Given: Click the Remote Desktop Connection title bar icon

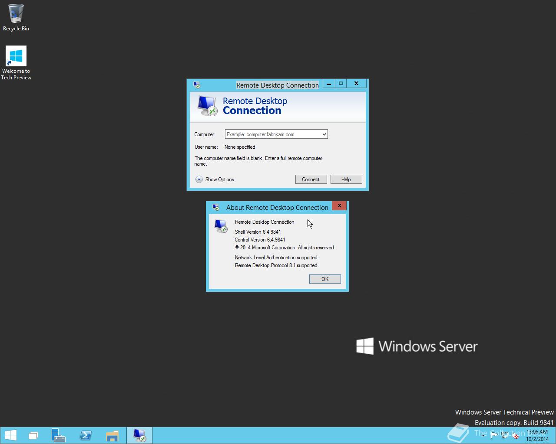Looking at the screenshot, I should click(x=197, y=85).
